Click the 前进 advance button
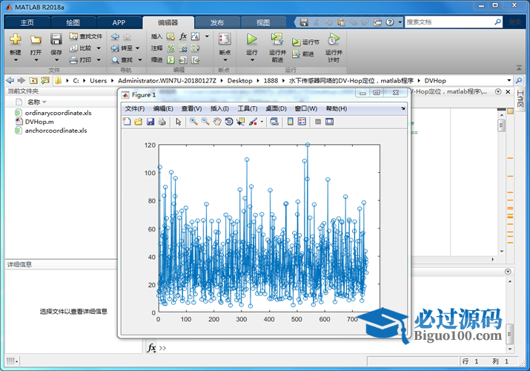This screenshot has height=371, width=530. pyautogui.click(x=303, y=53)
